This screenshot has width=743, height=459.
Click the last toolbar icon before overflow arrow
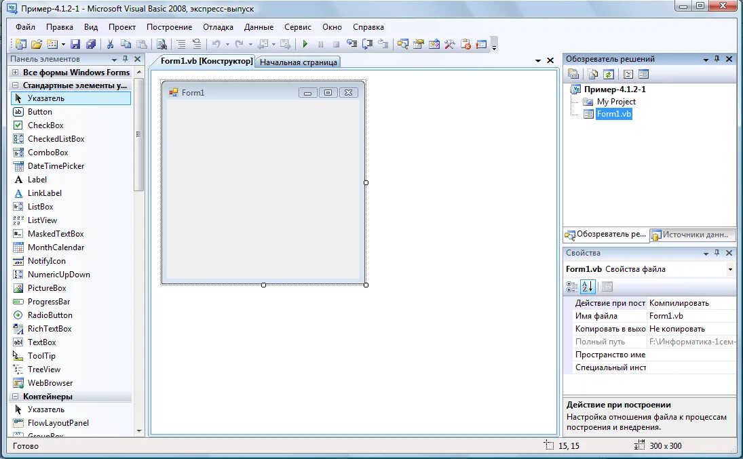coord(481,44)
